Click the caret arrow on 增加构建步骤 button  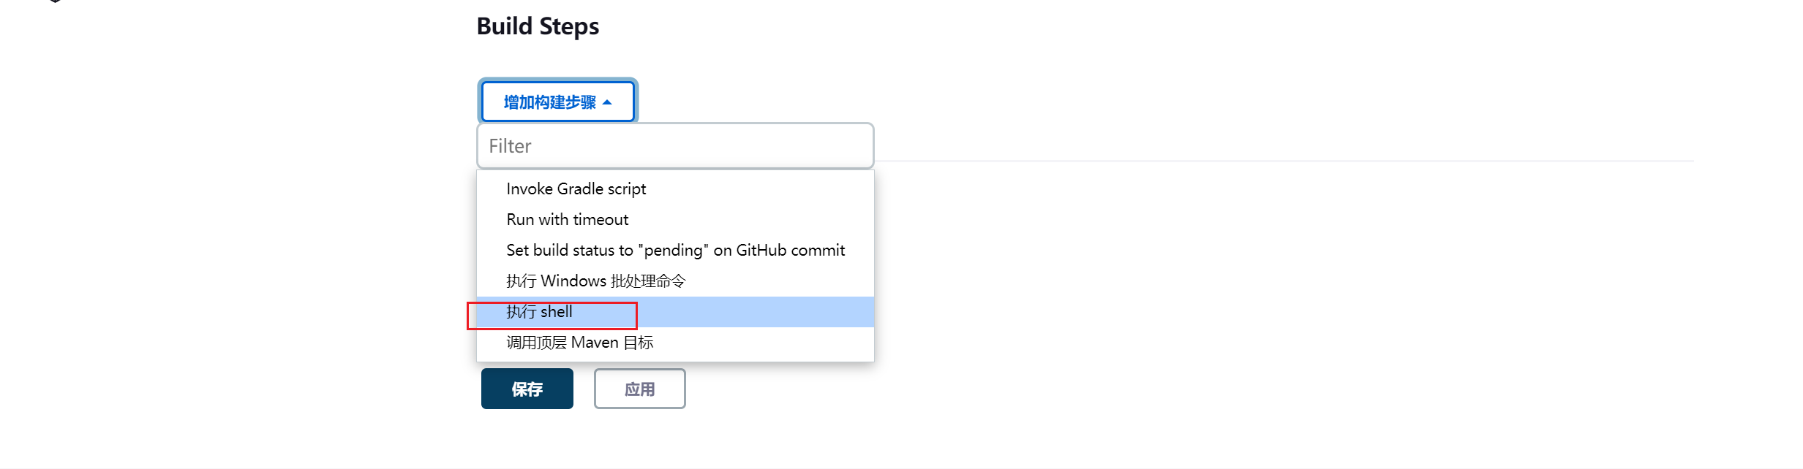click(x=606, y=102)
